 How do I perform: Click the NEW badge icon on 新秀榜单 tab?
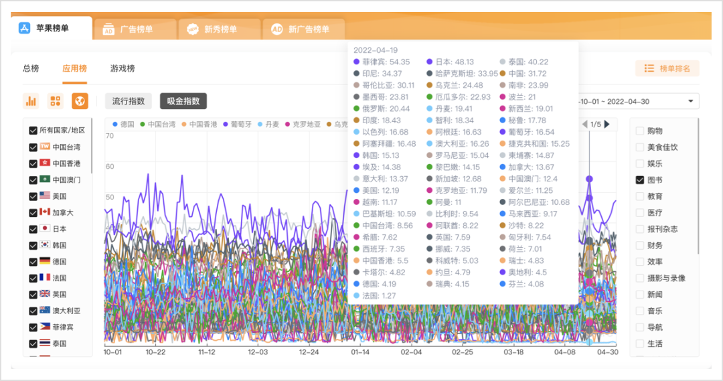tap(193, 29)
